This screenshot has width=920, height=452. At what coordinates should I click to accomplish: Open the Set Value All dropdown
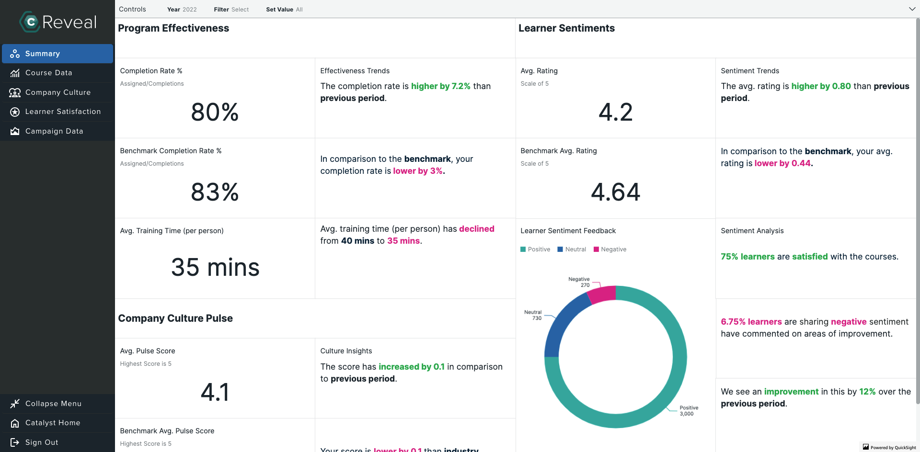(284, 10)
